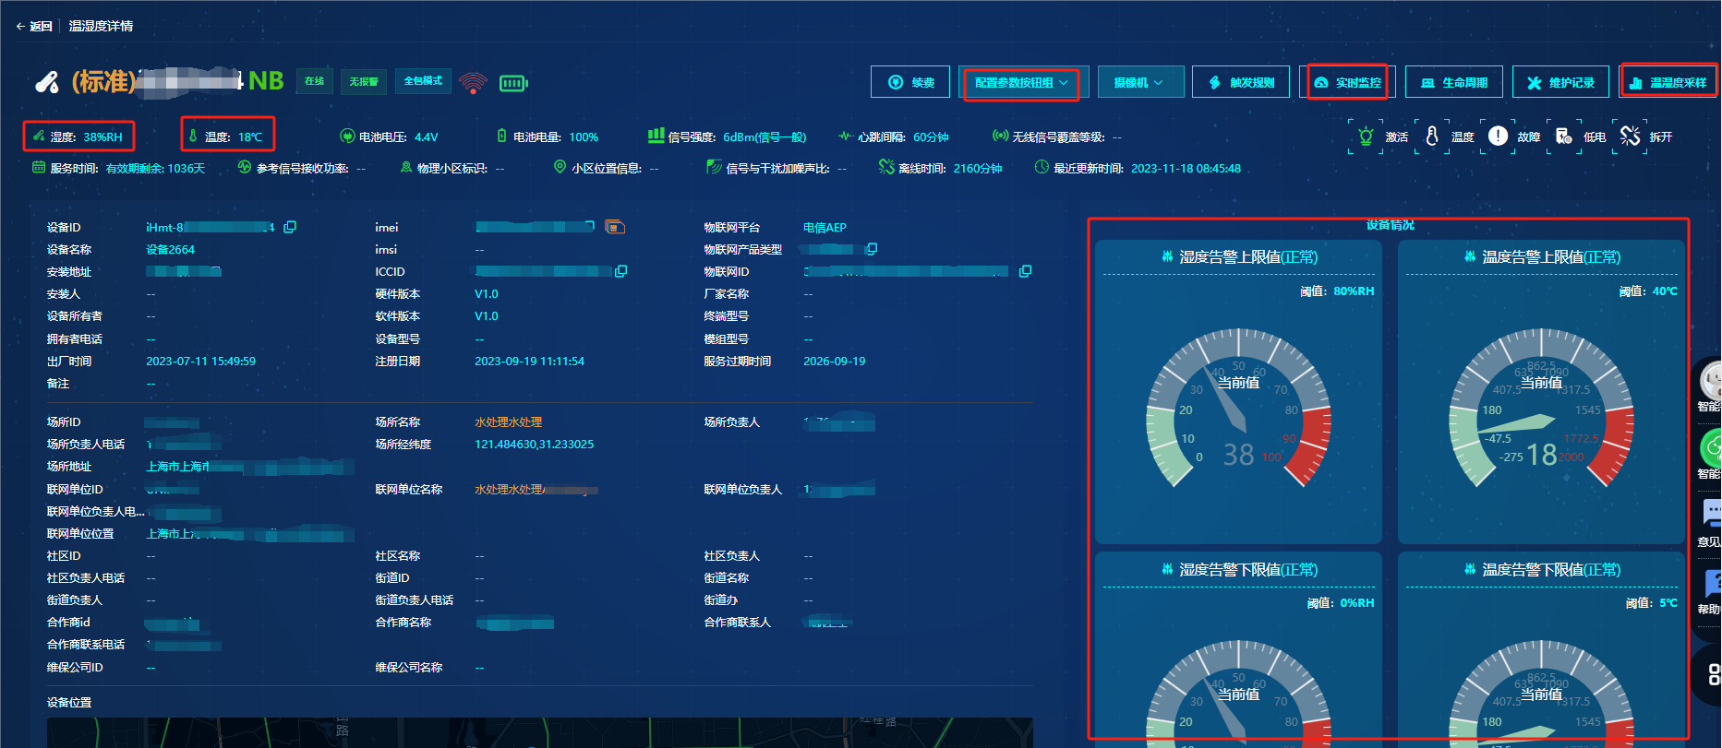Click the 无报警 status tag
This screenshot has height=748, width=1722.
coord(364,81)
